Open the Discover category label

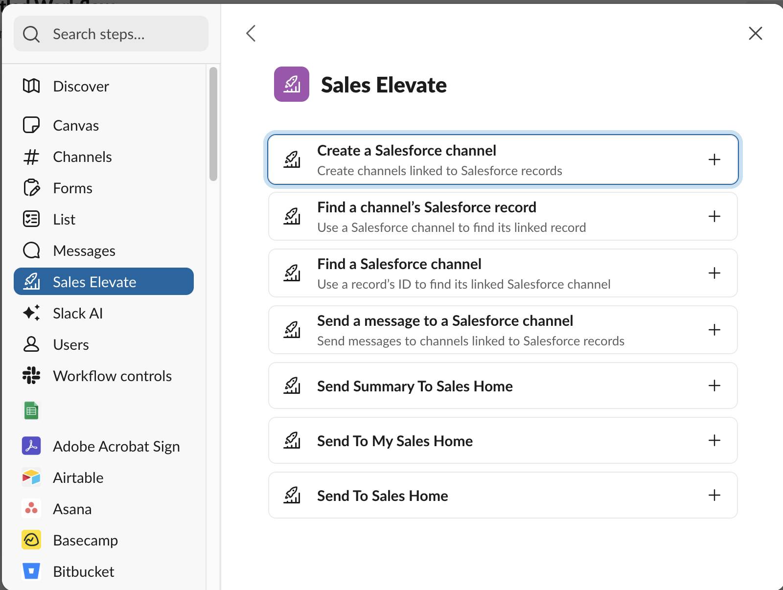(x=81, y=86)
